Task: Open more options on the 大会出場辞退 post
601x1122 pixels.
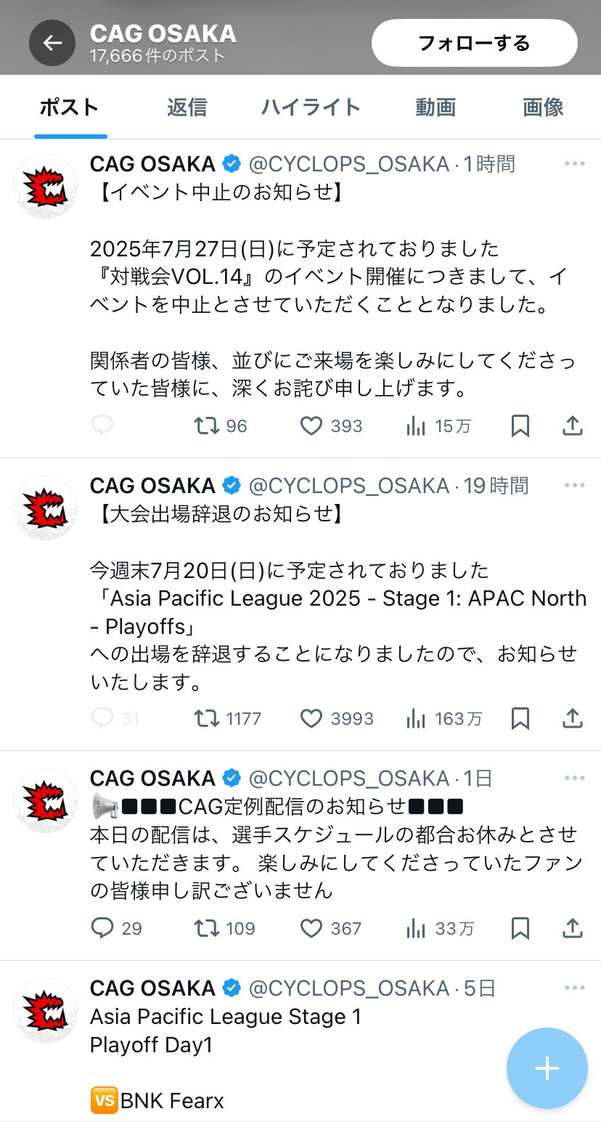Action: pyautogui.click(x=574, y=485)
